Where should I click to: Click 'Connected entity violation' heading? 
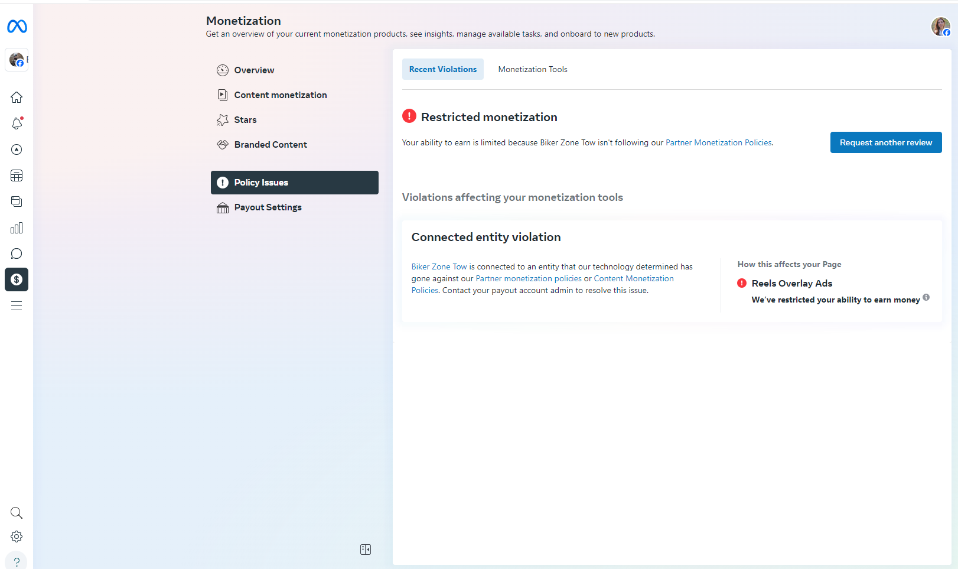(x=486, y=237)
